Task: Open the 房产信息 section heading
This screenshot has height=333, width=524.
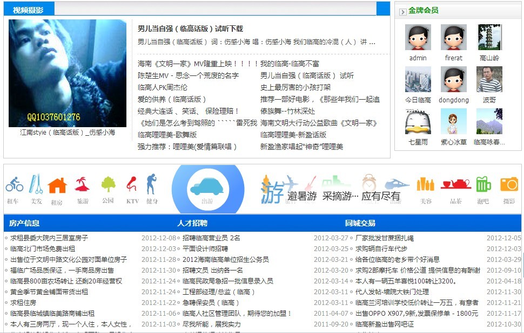Action: [x=24, y=223]
